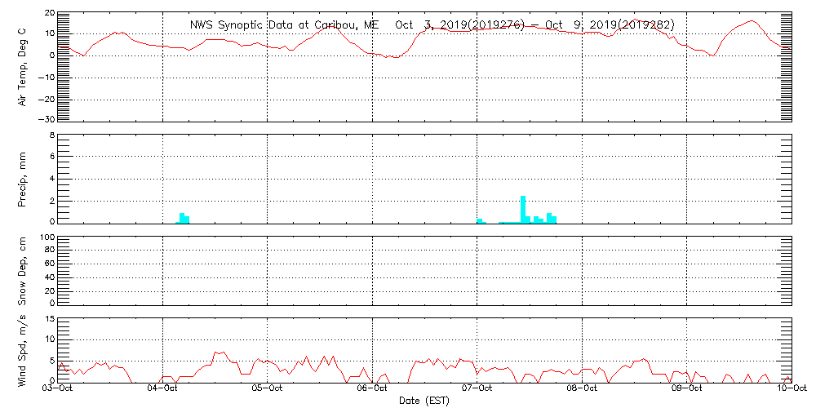
Task: Click the '03-Oct' date tick label
Action: (58, 389)
